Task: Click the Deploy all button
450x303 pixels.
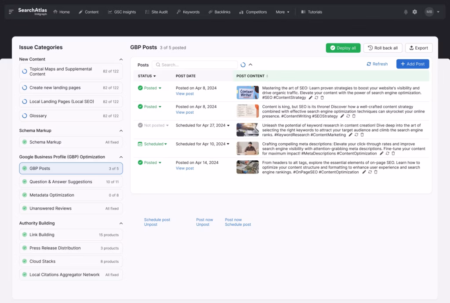Action: pyautogui.click(x=343, y=47)
